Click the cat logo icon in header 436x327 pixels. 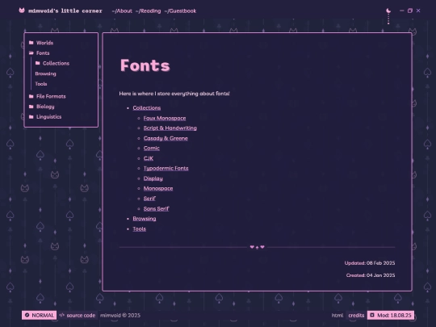22,10
